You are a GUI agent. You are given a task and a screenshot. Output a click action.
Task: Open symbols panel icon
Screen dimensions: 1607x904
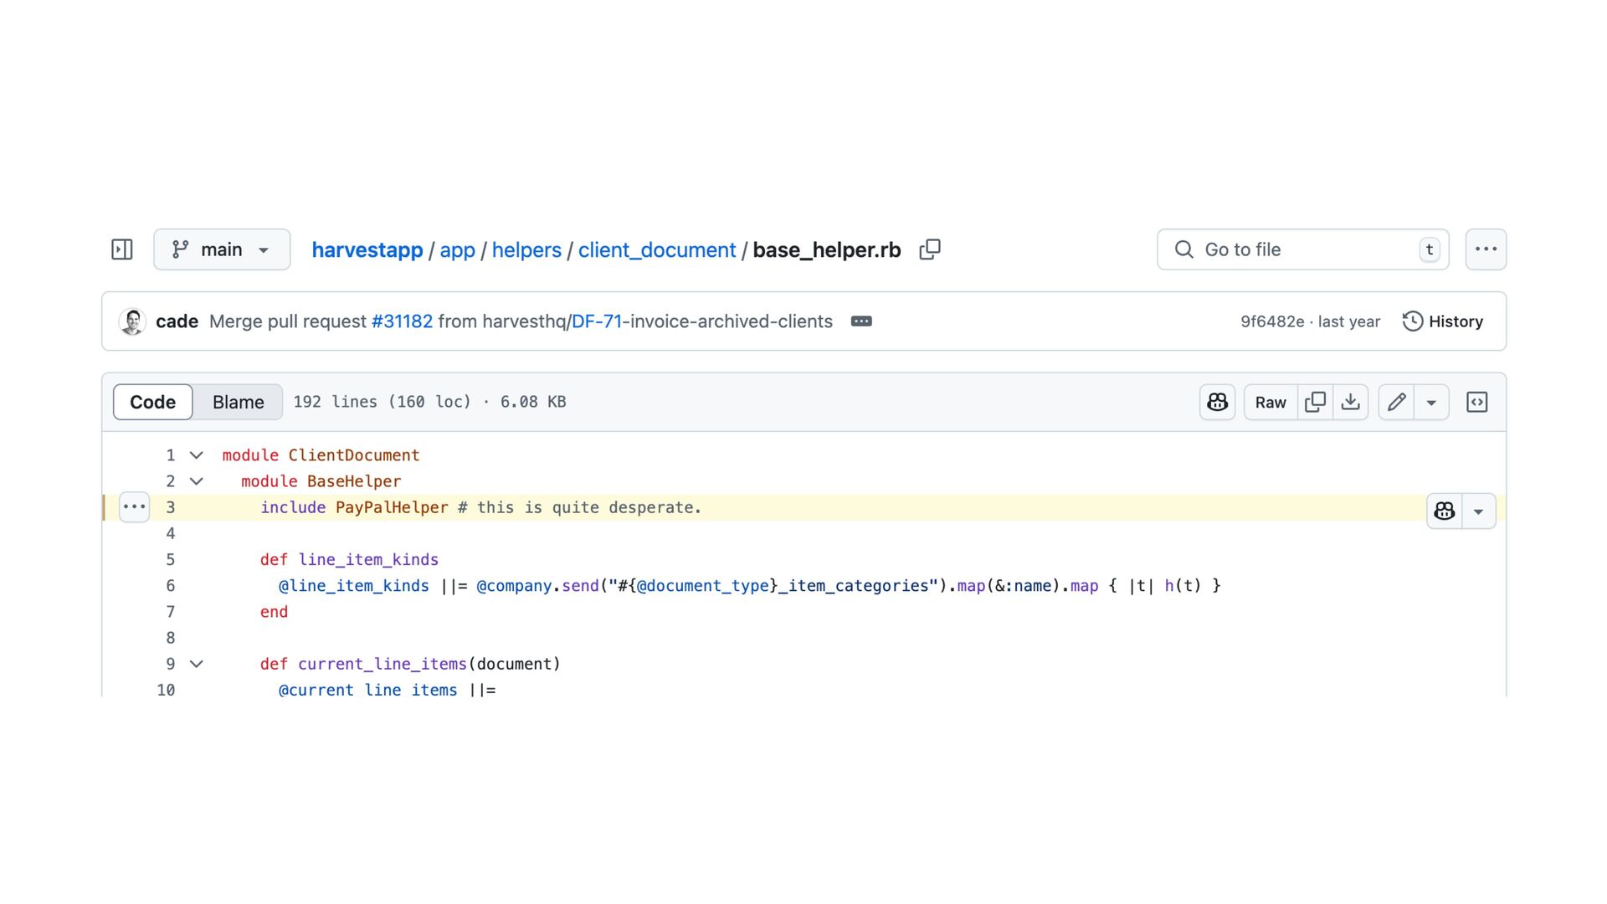(x=1477, y=403)
